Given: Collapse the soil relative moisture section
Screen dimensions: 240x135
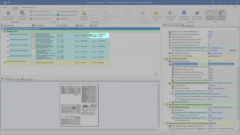Looking at the screenshot, I should [x=164, y=105].
